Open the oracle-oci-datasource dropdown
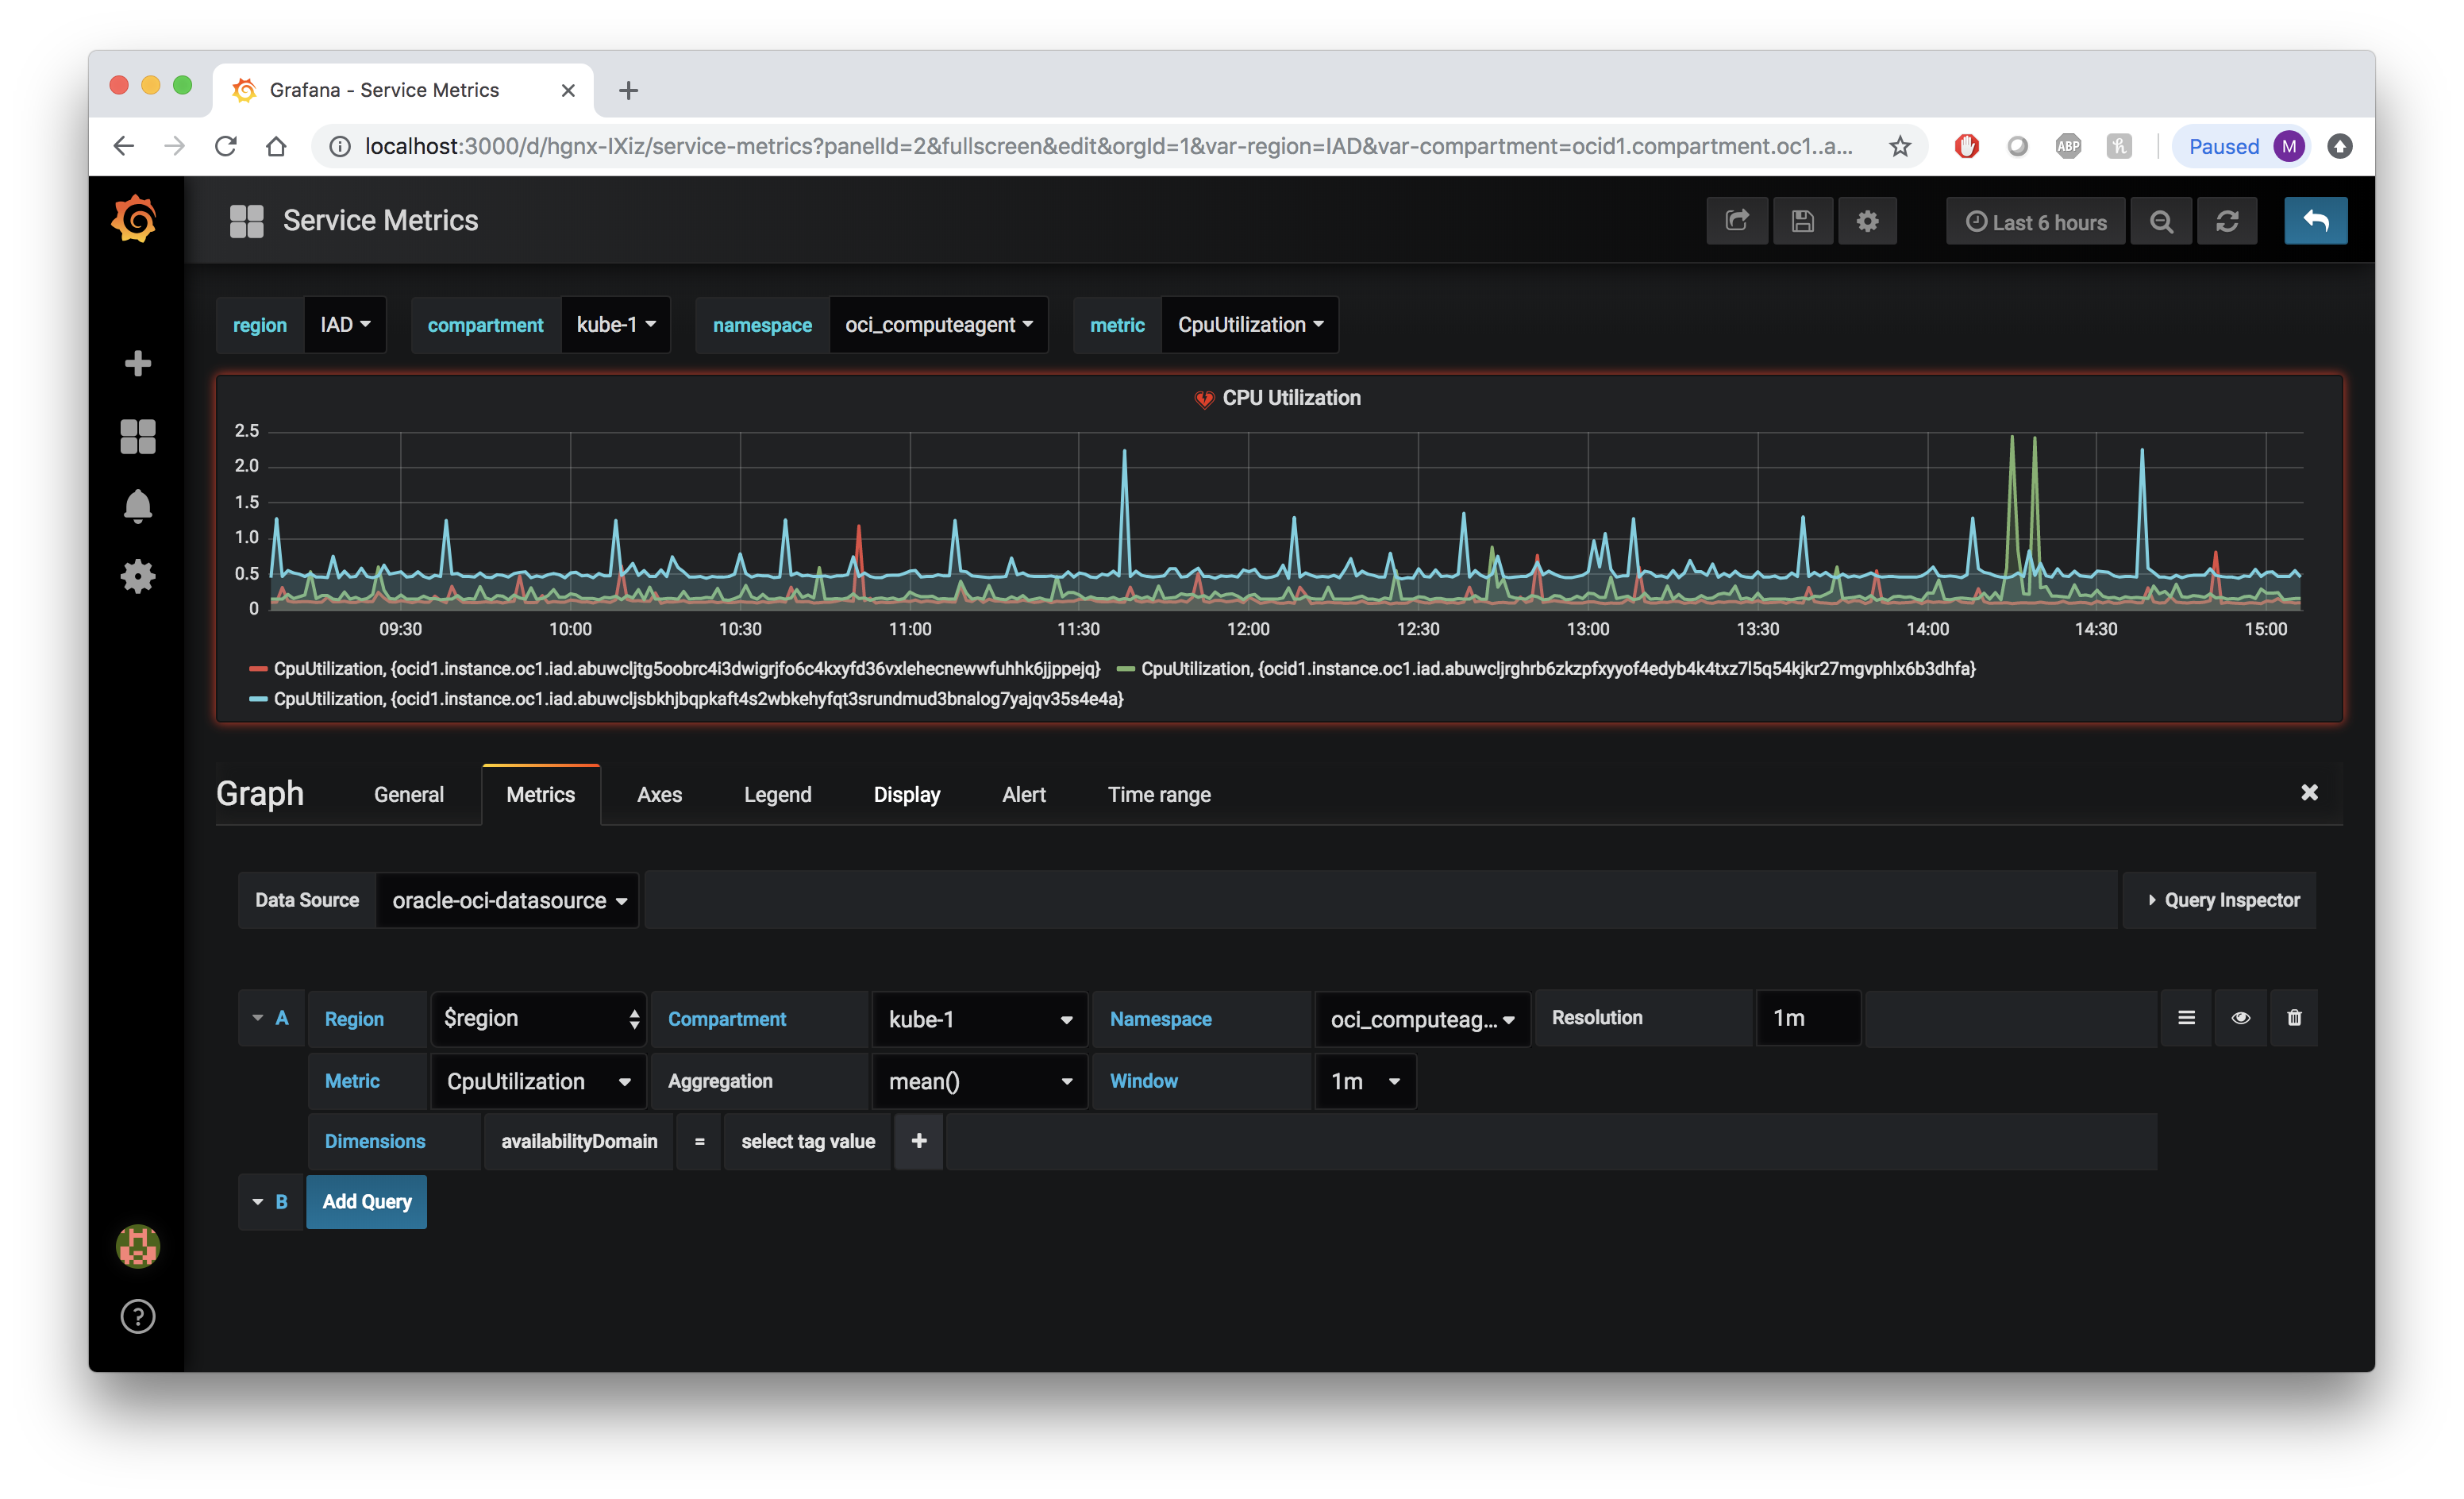 coord(508,900)
